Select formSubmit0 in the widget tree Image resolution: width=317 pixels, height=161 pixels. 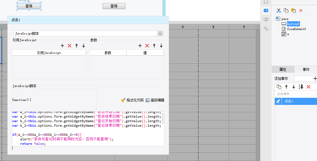296,29
